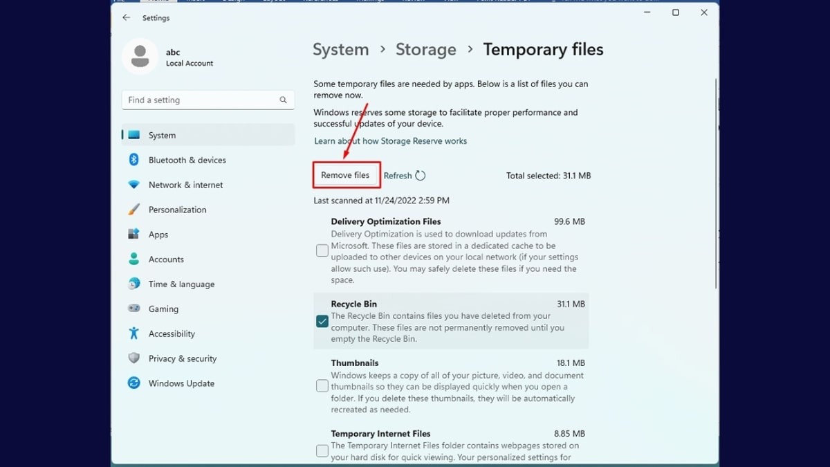This screenshot has width=830, height=467.
Task: Click the Refresh link
Action: tap(398, 176)
